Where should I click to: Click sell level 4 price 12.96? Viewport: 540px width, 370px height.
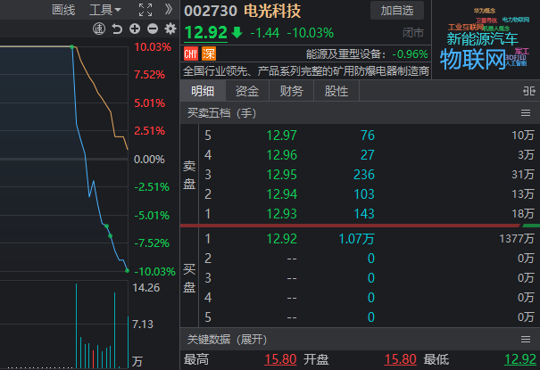[281, 155]
